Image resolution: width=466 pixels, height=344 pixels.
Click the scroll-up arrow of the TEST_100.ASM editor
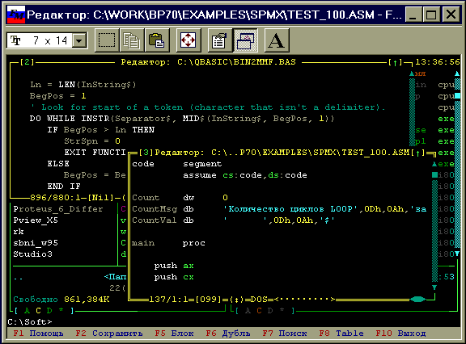pyautogui.click(x=434, y=164)
